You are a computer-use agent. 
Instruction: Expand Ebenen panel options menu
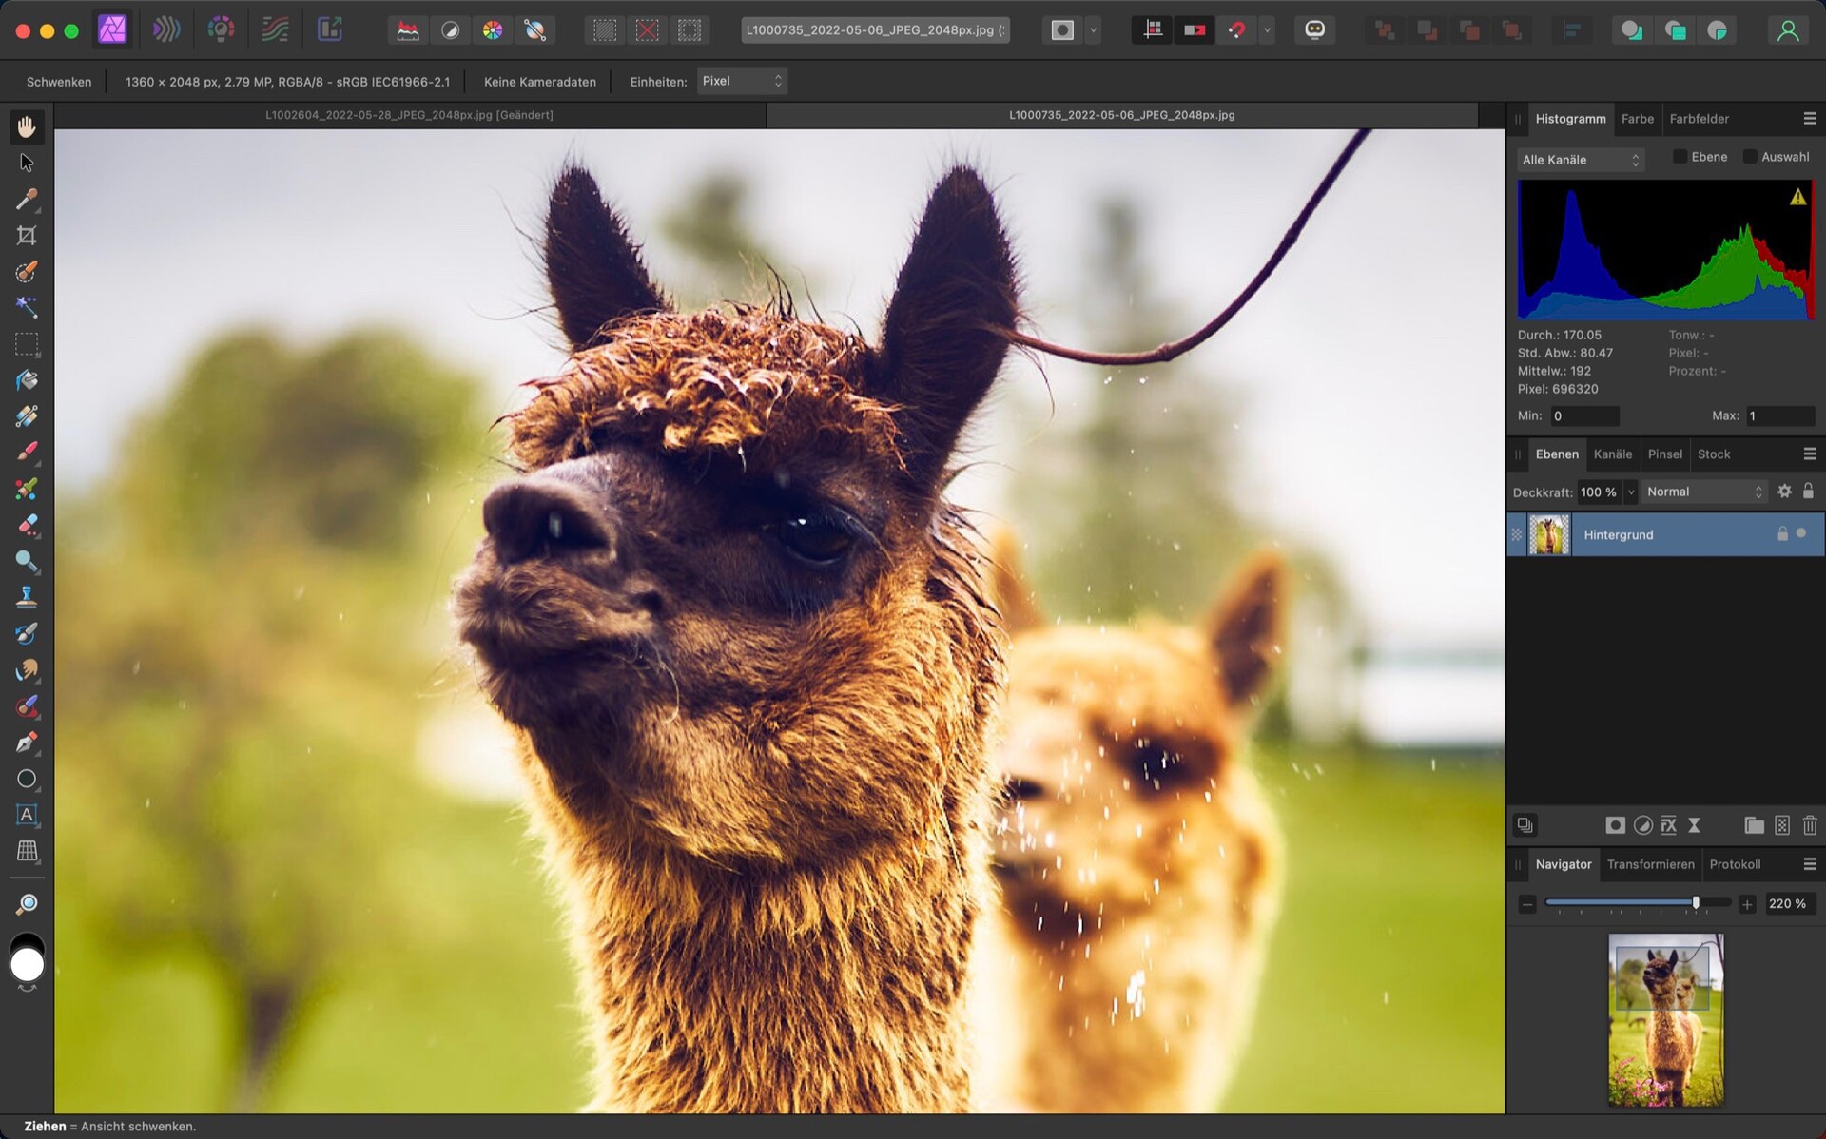click(x=1812, y=454)
